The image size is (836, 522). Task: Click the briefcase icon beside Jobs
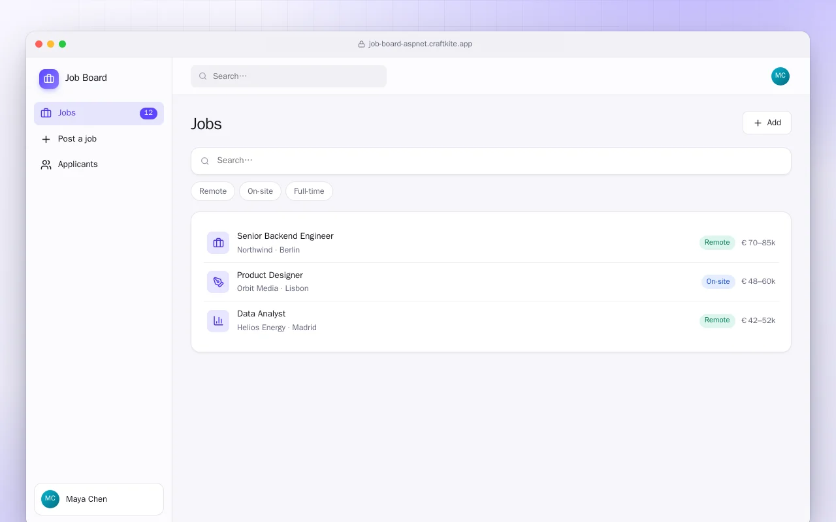click(46, 113)
